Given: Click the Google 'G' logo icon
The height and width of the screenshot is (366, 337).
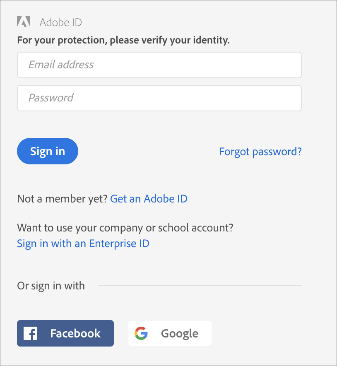Looking at the screenshot, I should pyautogui.click(x=141, y=333).
